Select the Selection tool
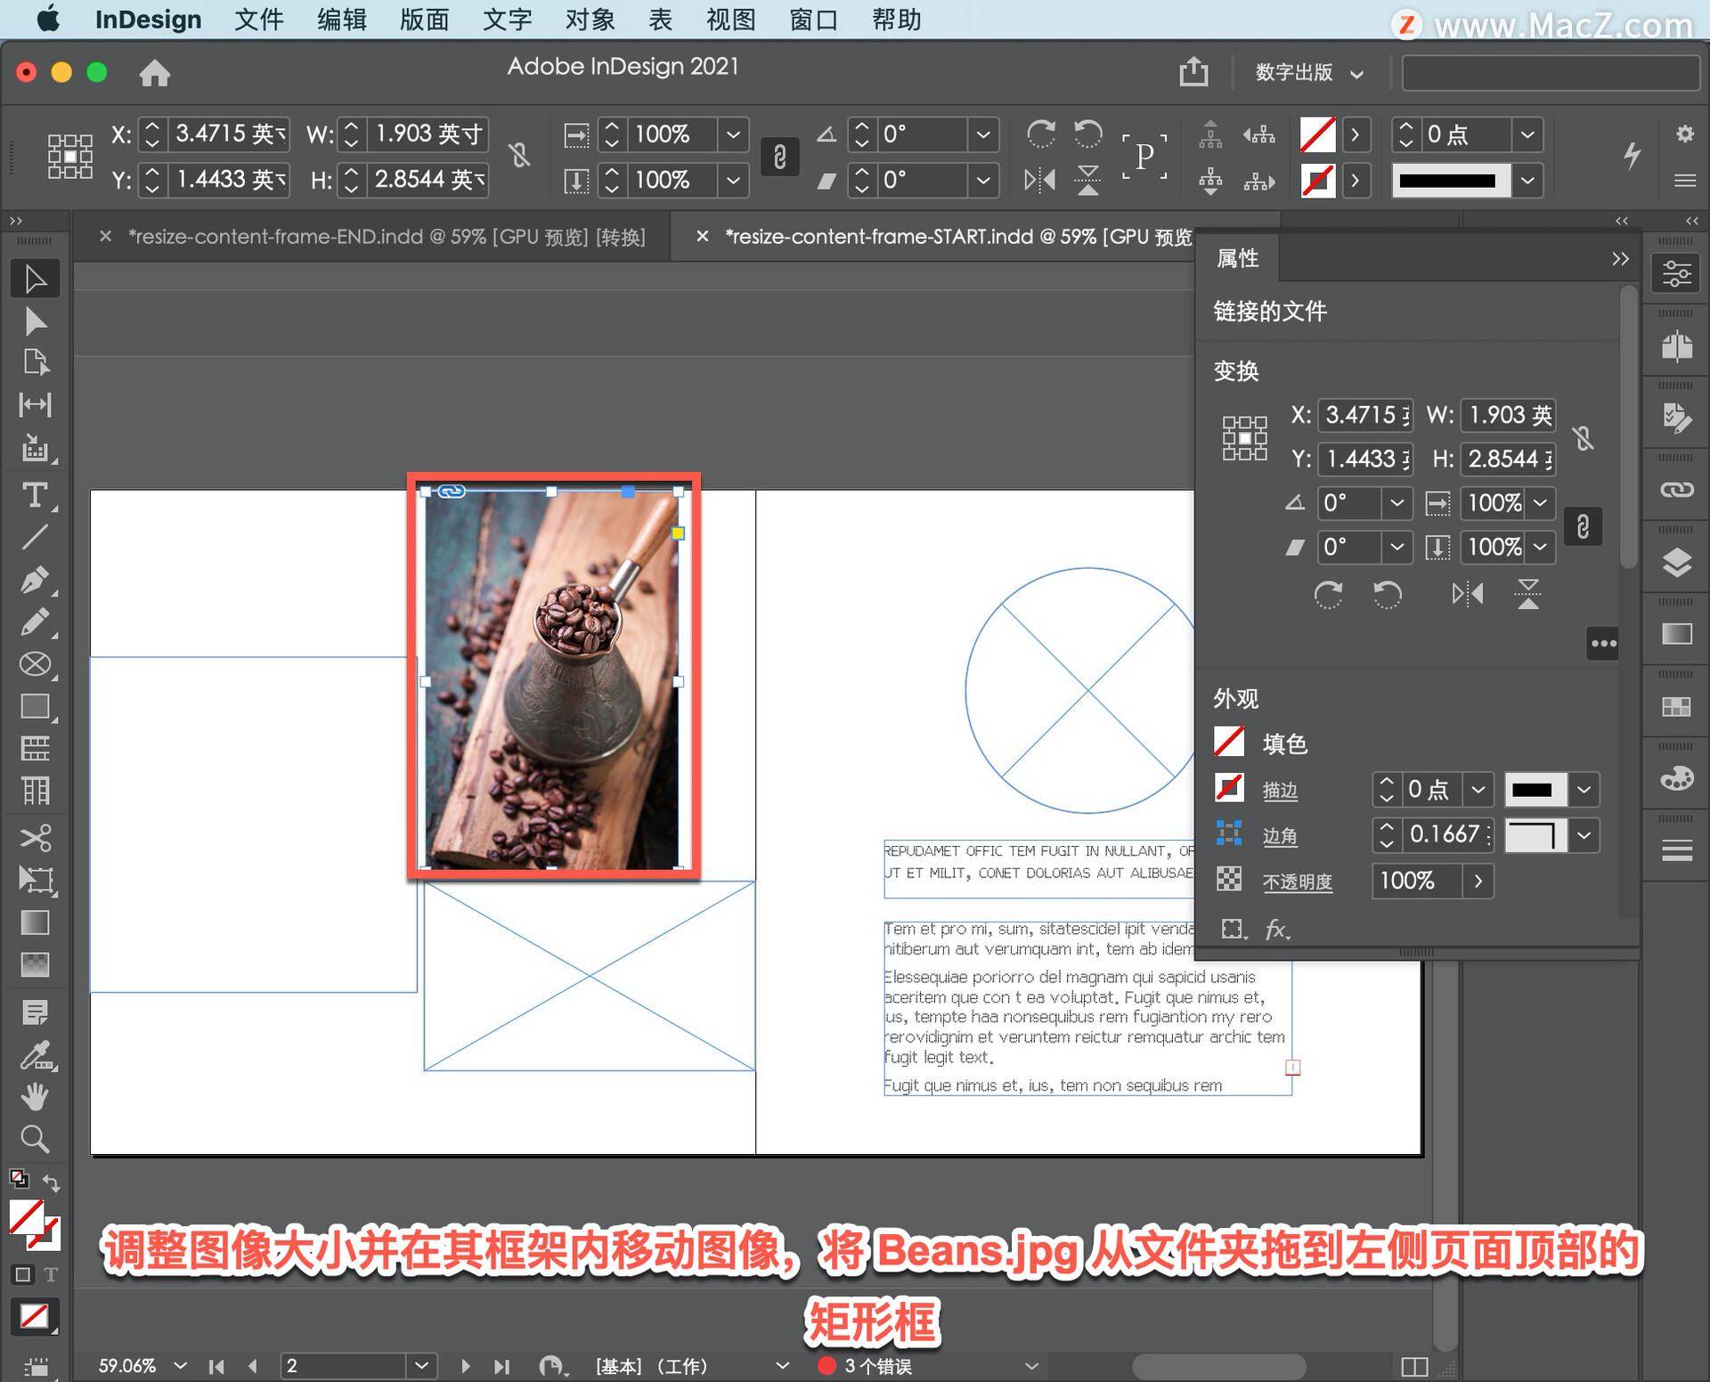The width and height of the screenshot is (1710, 1382). coord(35,279)
